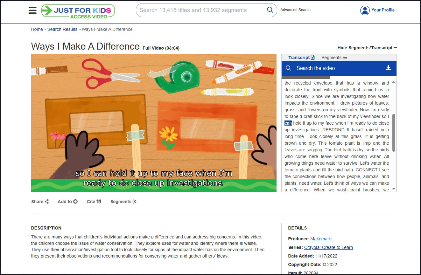
Task: Open the hamburger navigation menu
Action: 32,10
